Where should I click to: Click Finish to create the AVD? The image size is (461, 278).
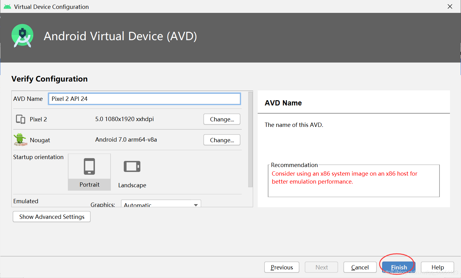tap(399, 267)
